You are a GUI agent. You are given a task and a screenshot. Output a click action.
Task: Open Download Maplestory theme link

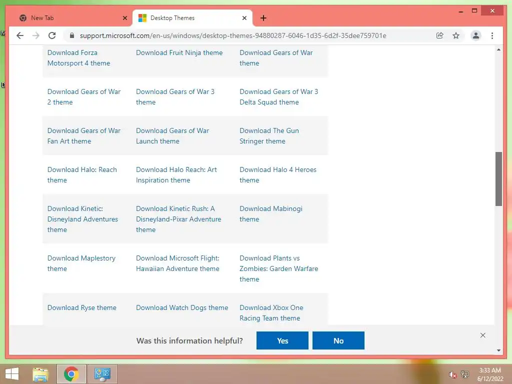81,263
